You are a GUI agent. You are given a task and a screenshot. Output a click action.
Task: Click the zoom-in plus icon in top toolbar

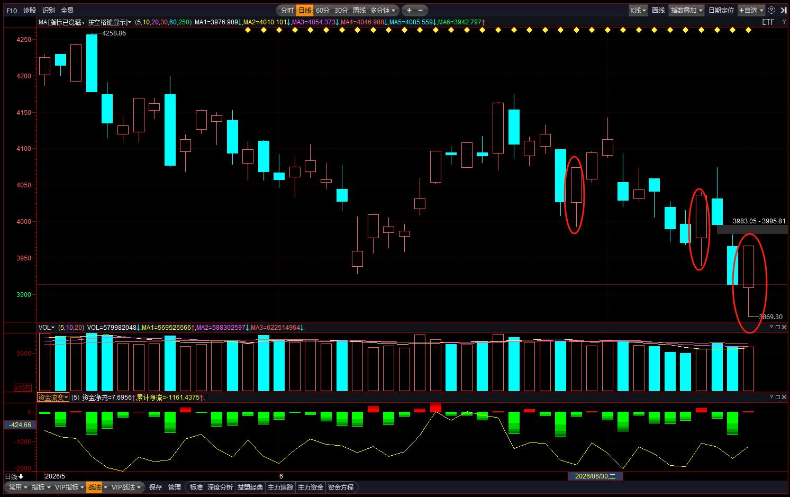click(x=410, y=10)
